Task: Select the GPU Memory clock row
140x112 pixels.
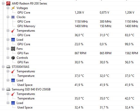Action: [70, 26]
